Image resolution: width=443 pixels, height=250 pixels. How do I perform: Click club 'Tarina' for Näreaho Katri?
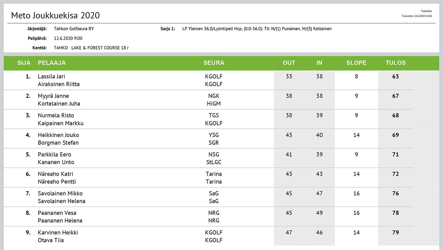point(214,174)
